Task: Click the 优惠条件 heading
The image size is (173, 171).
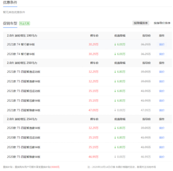Action: (10, 3)
